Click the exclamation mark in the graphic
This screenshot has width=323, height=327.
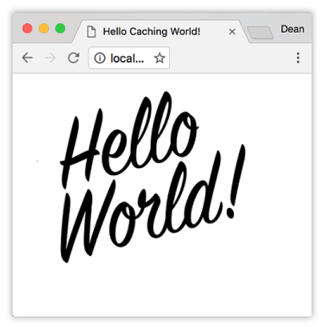pos(236,182)
